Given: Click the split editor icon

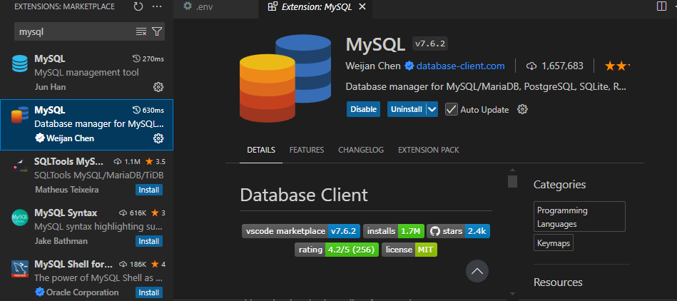Looking at the screenshot, I should pyautogui.click(x=661, y=6).
